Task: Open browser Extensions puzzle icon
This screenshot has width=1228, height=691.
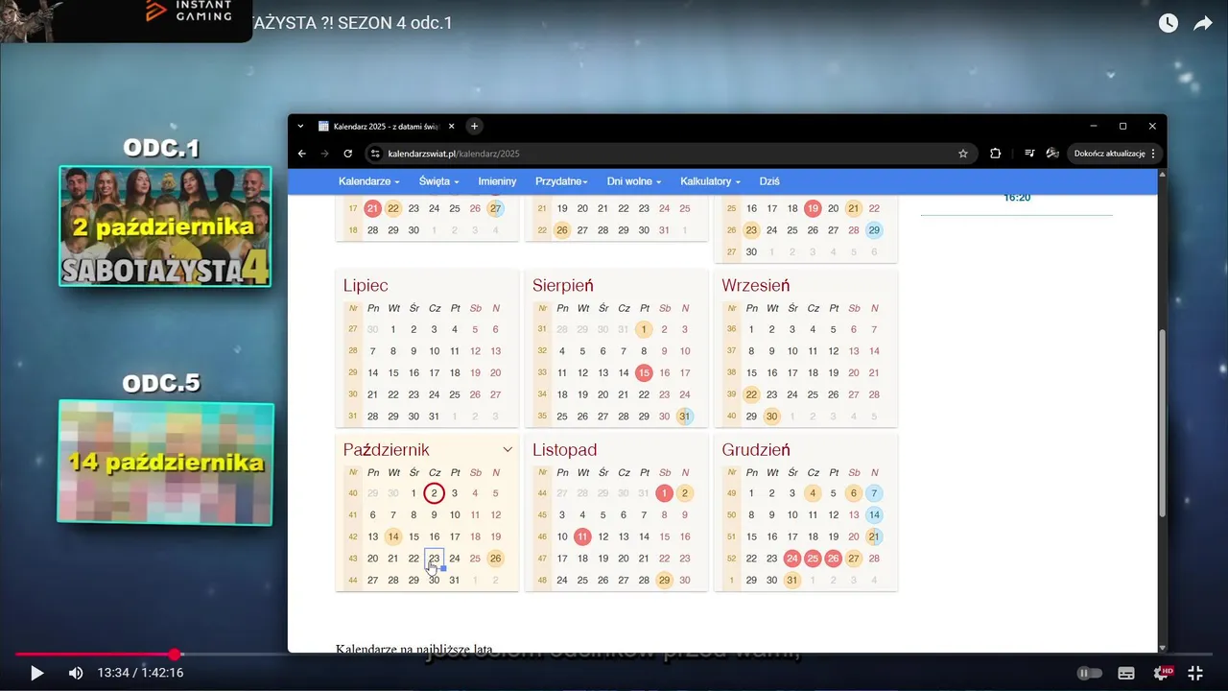Action: coord(995,154)
